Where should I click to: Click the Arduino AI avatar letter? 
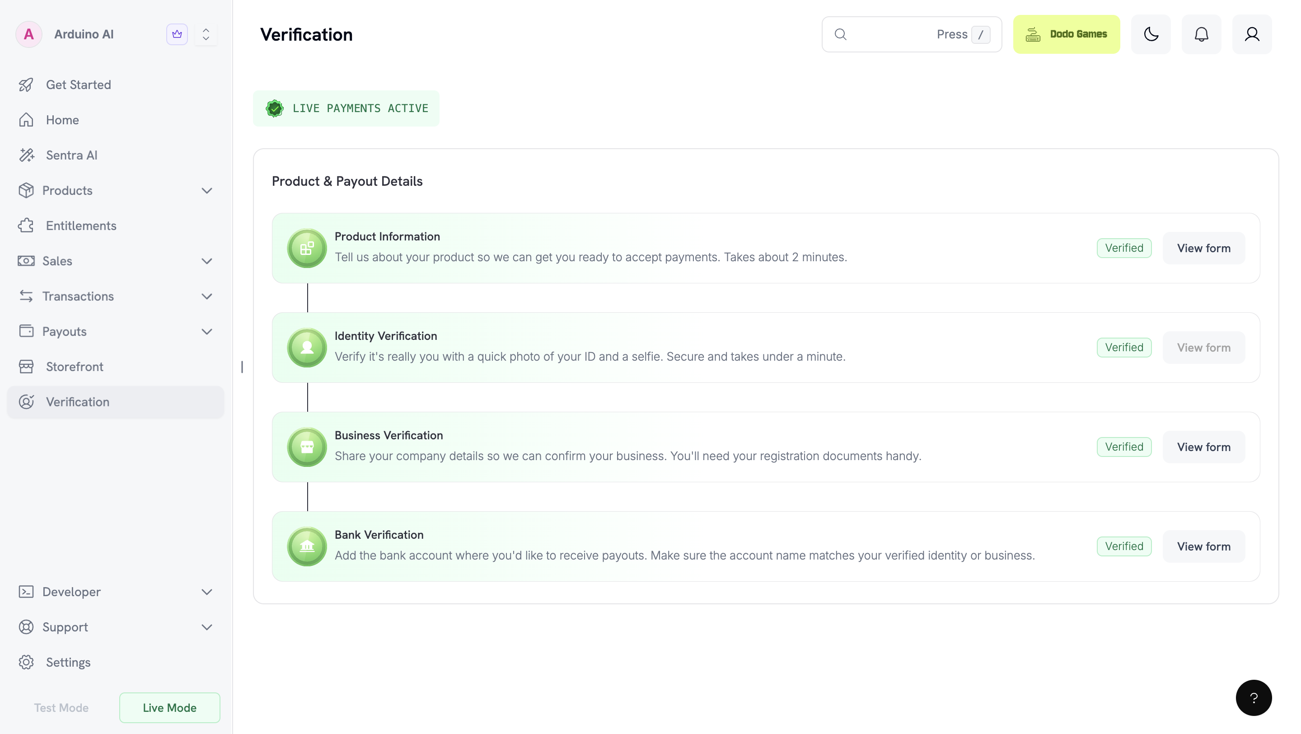(29, 34)
